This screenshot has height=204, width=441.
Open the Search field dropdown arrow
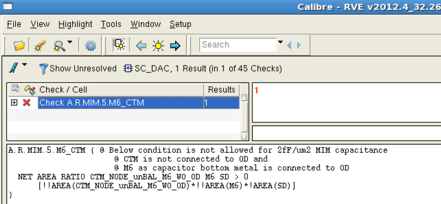(x=280, y=42)
